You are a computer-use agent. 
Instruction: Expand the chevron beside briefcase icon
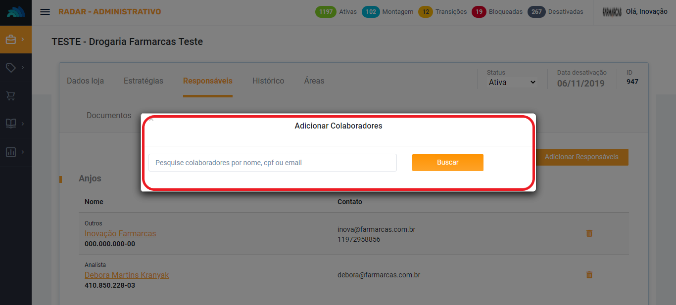[23, 40]
